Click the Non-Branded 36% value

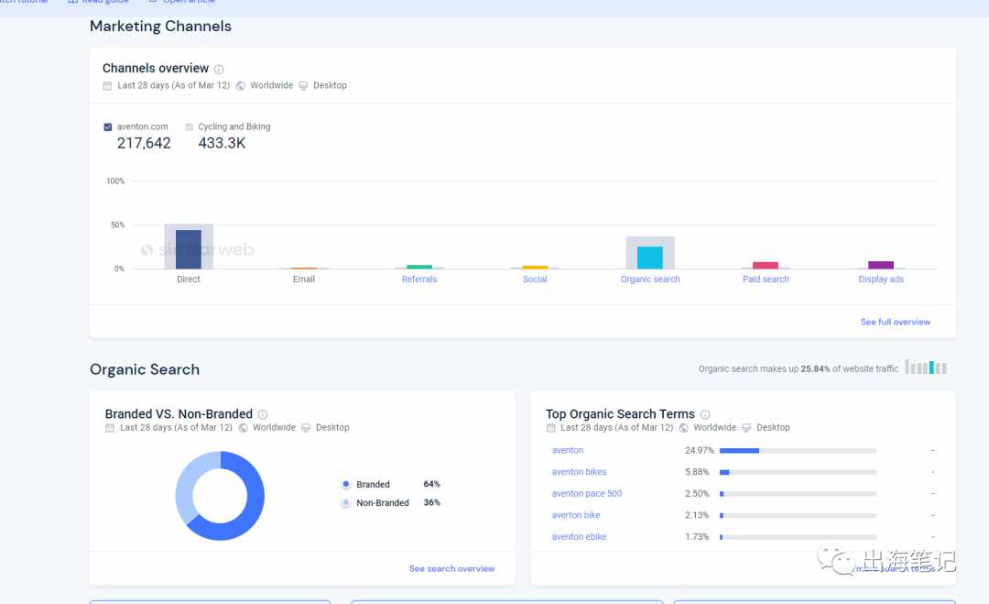431,502
